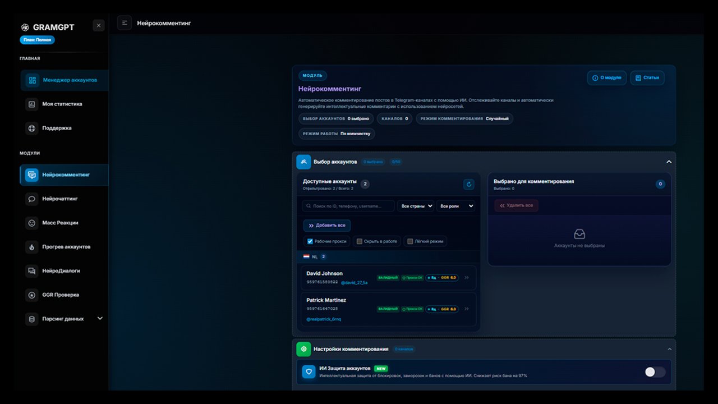This screenshot has width=718, height=404.
Task: Click the Удалить все button
Action: [x=516, y=205]
